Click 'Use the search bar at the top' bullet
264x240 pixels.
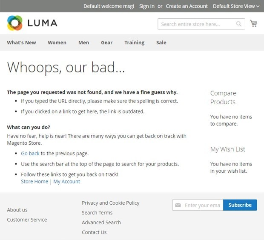point(100,164)
